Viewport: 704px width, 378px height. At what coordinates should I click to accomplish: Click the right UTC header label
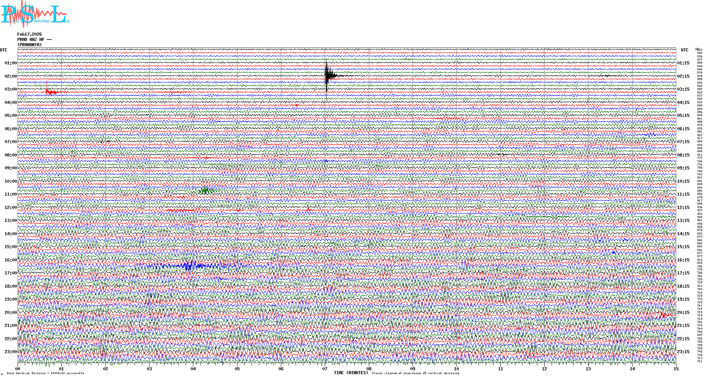click(685, 50)
